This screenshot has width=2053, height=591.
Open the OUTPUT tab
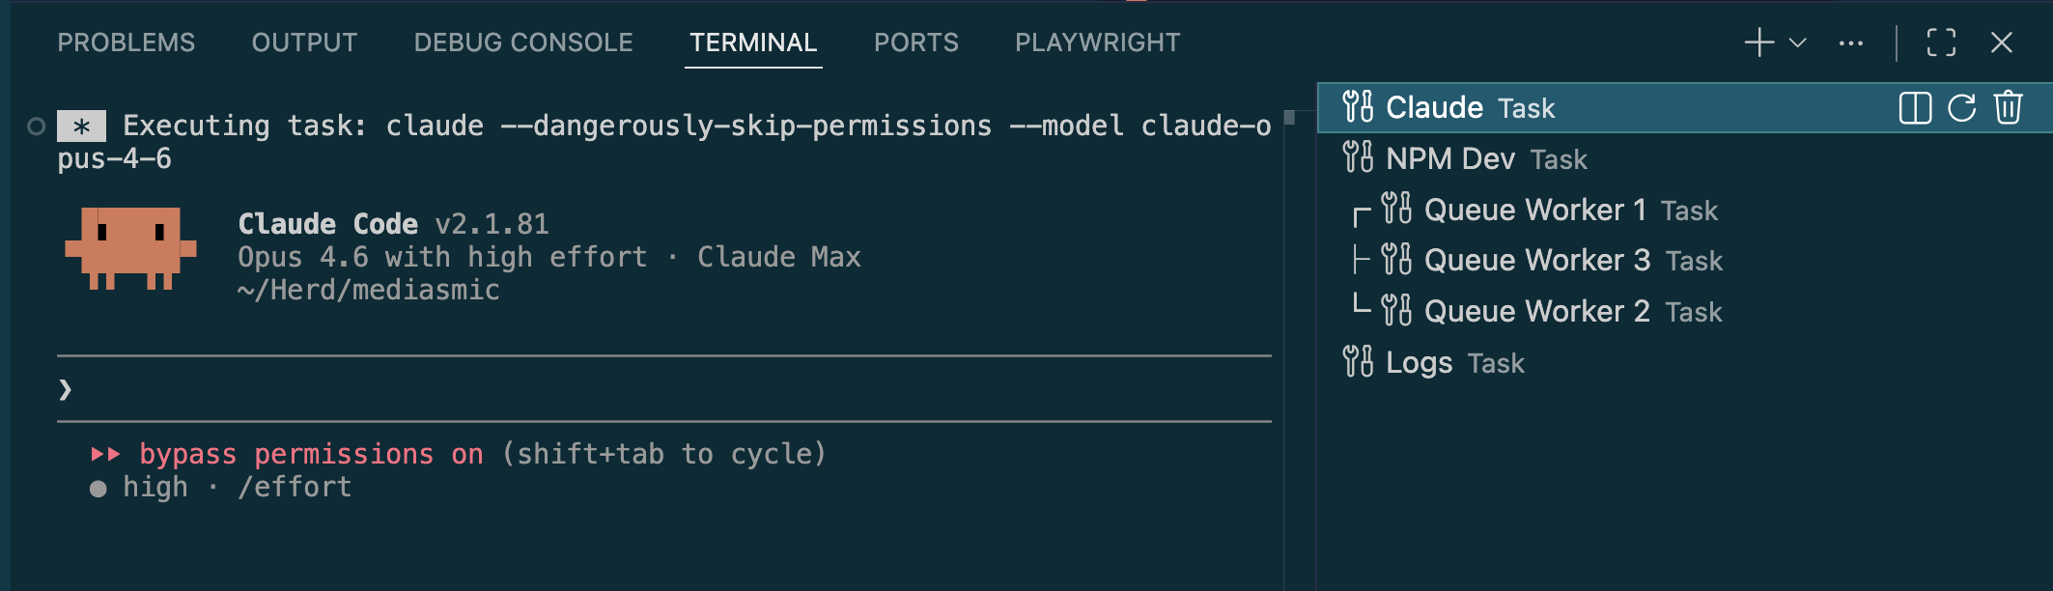click(x=304, y=42)
